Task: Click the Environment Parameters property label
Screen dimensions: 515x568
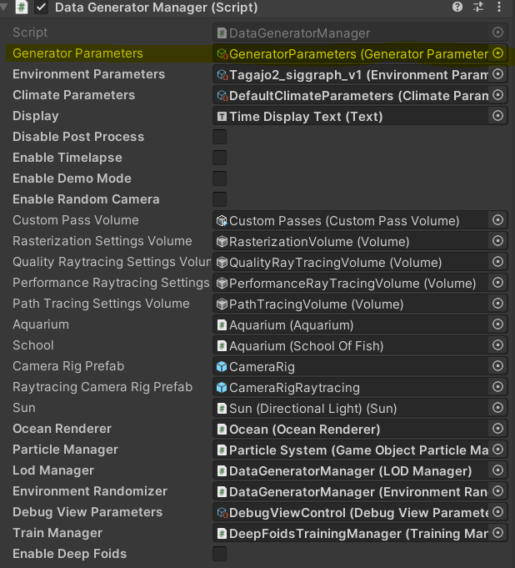Action: 88,74
